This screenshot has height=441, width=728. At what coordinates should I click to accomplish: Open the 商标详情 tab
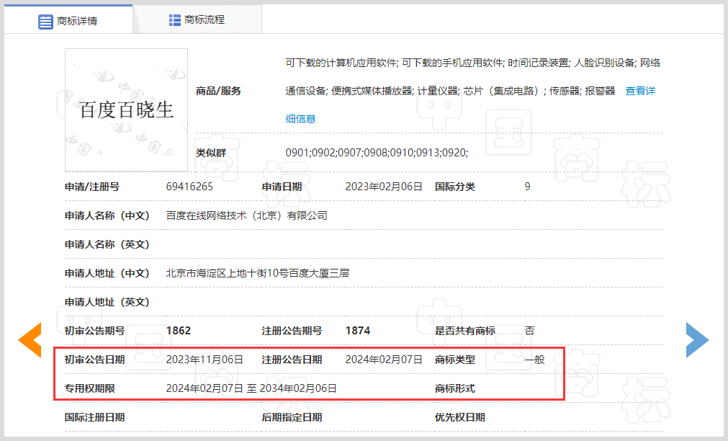pyautogui.click(x=68, y=20)
